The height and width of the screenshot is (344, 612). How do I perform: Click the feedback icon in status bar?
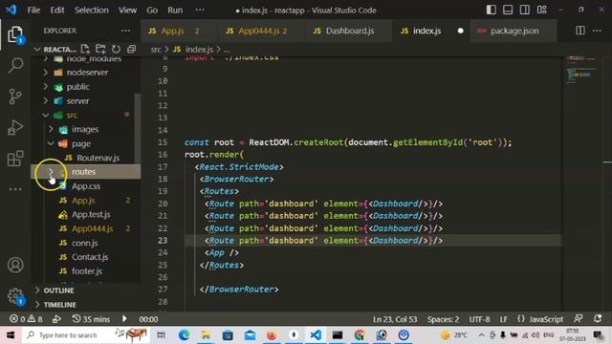click(x=579, y=318)
